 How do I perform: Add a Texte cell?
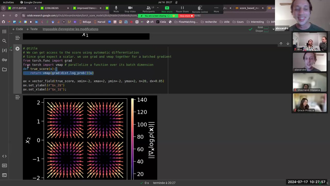(x=32, y=29)
